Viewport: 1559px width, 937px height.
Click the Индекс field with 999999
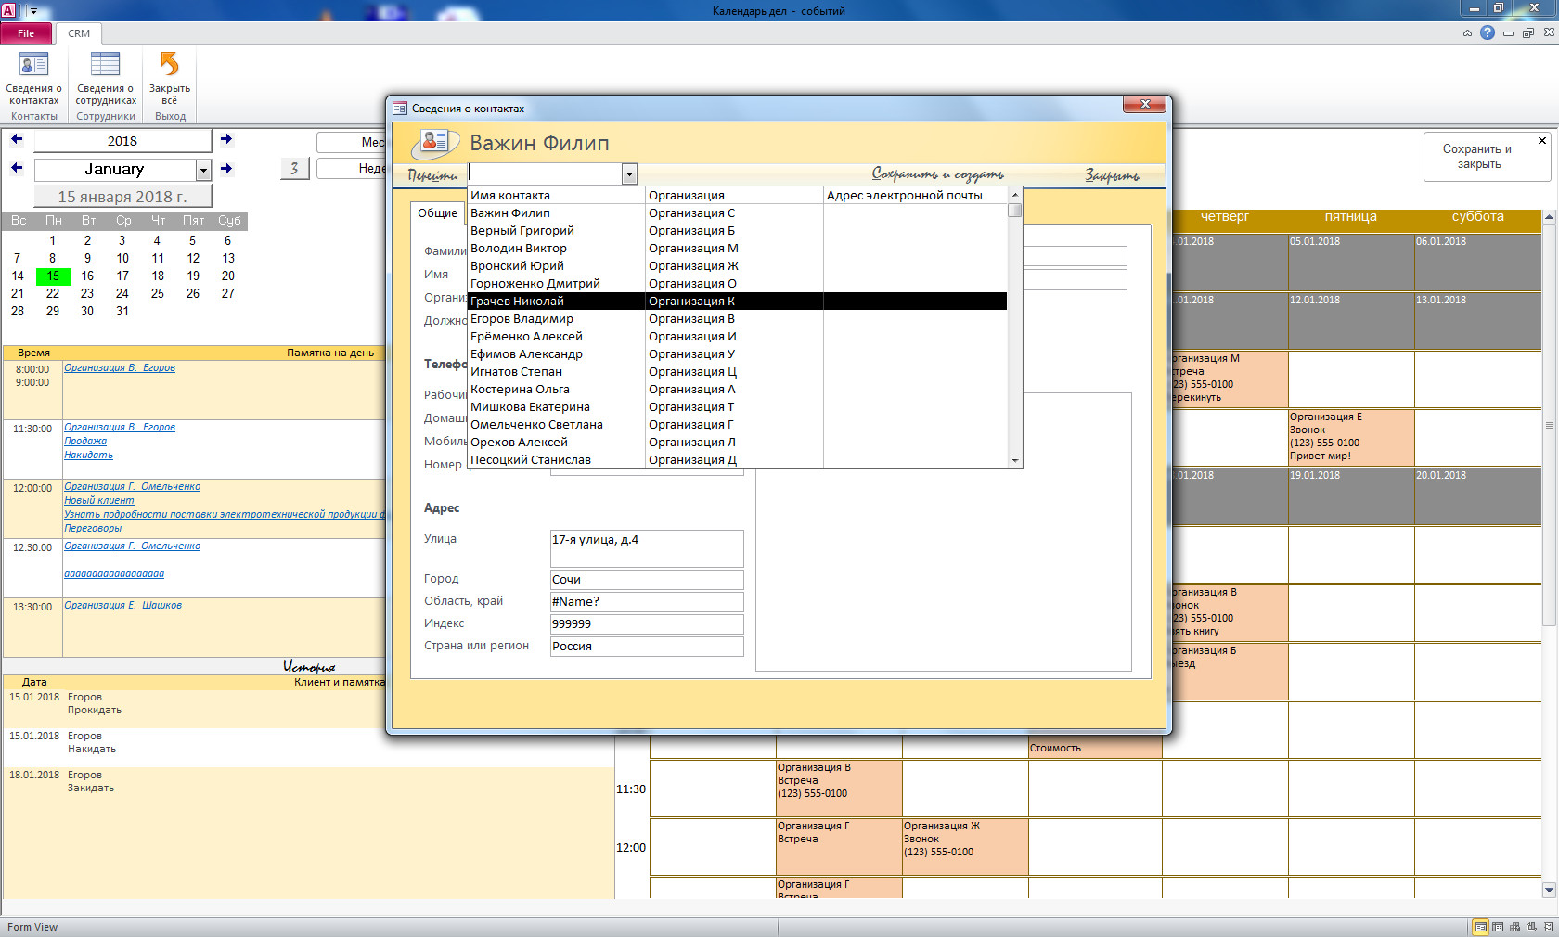pos(647,623)
